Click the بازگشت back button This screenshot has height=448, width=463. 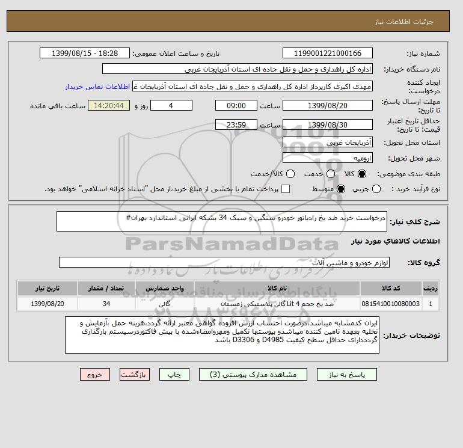[135, 375]
